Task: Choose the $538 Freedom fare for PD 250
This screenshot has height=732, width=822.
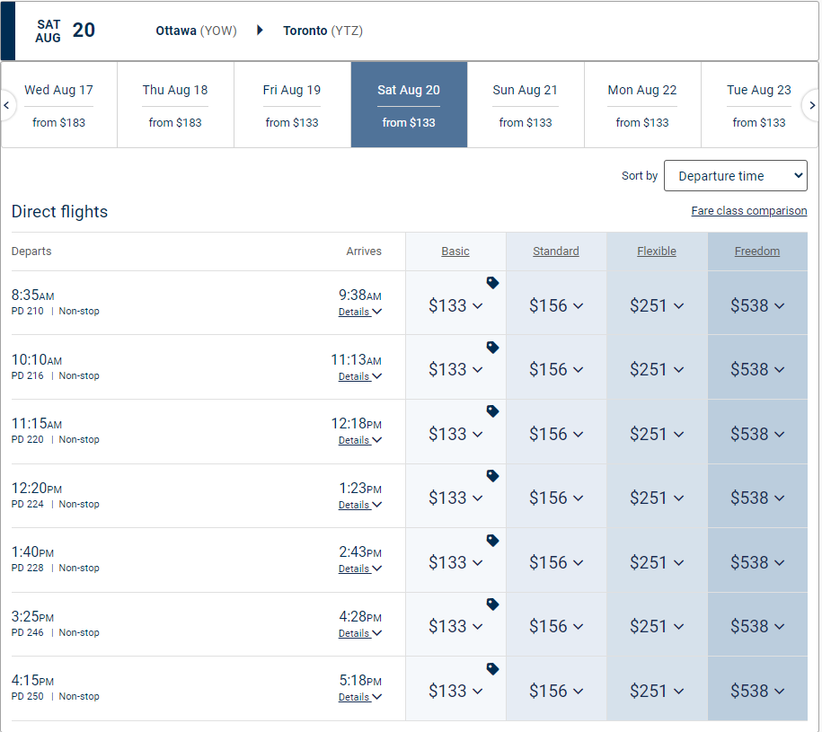Action: click(x=757, y=691)
